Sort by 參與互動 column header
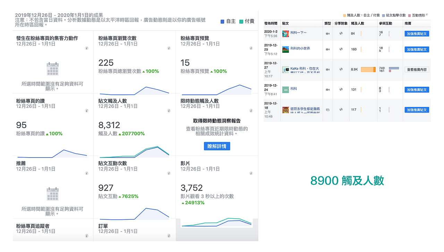Image resolution: width=444 pixels, height=252 pixels. coord(385,23)
